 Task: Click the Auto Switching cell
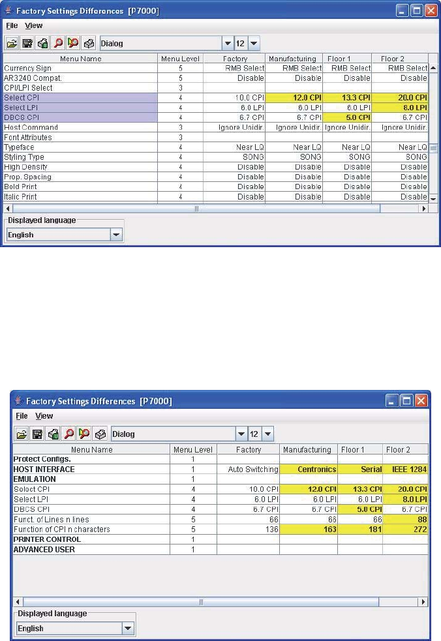(x=249, y=470)
